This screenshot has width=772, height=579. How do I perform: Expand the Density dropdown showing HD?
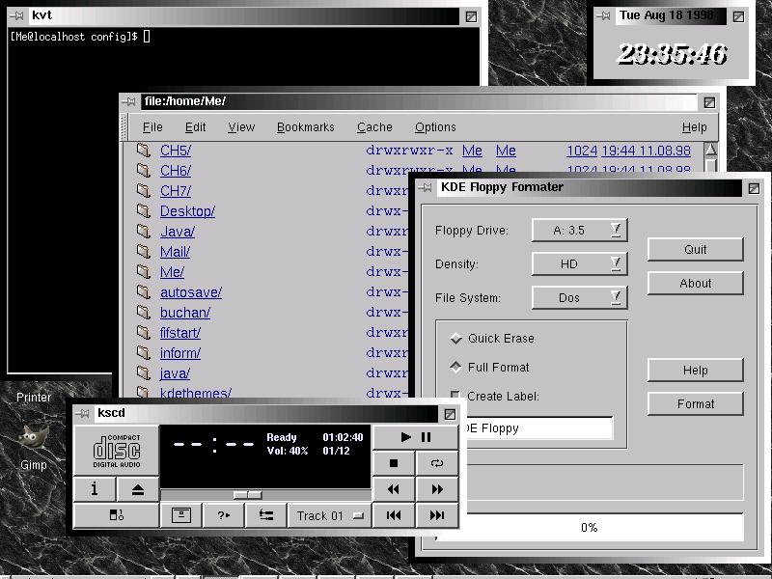pos(580,263)
